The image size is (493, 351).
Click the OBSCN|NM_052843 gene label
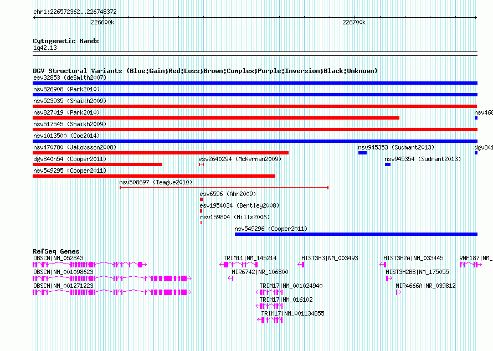pos(59,258)
